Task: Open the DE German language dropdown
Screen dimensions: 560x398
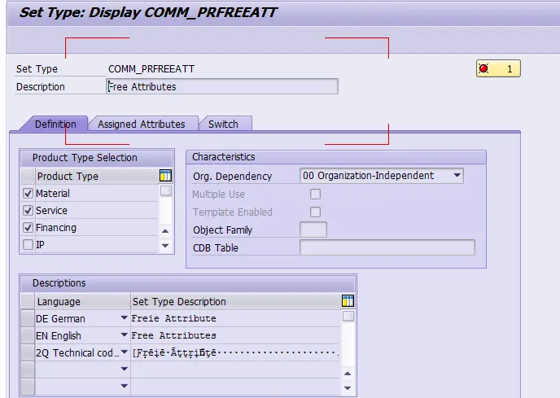Action: point(124,317)
